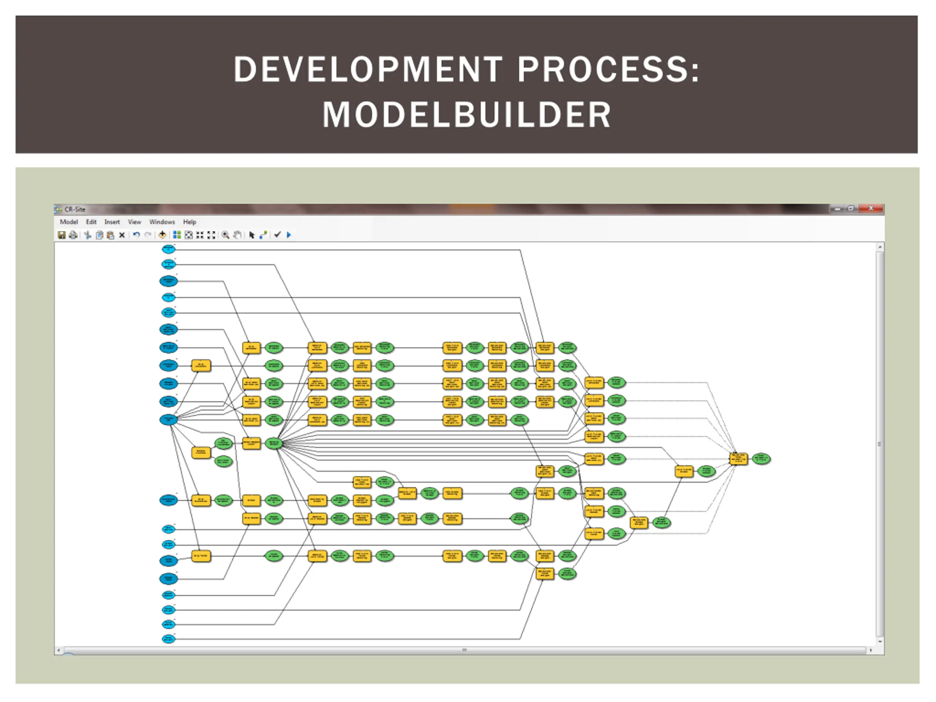Click the blue Run model arrow
Screen dimensions: 936x702
288,235
